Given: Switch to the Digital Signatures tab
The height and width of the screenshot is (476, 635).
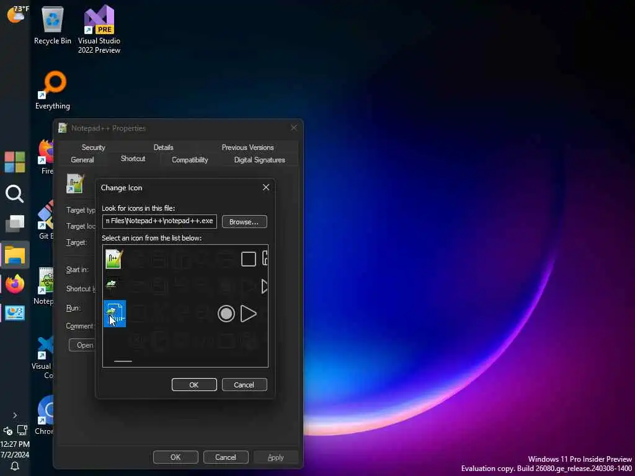Looking at the screenshot, I should 259,160.
